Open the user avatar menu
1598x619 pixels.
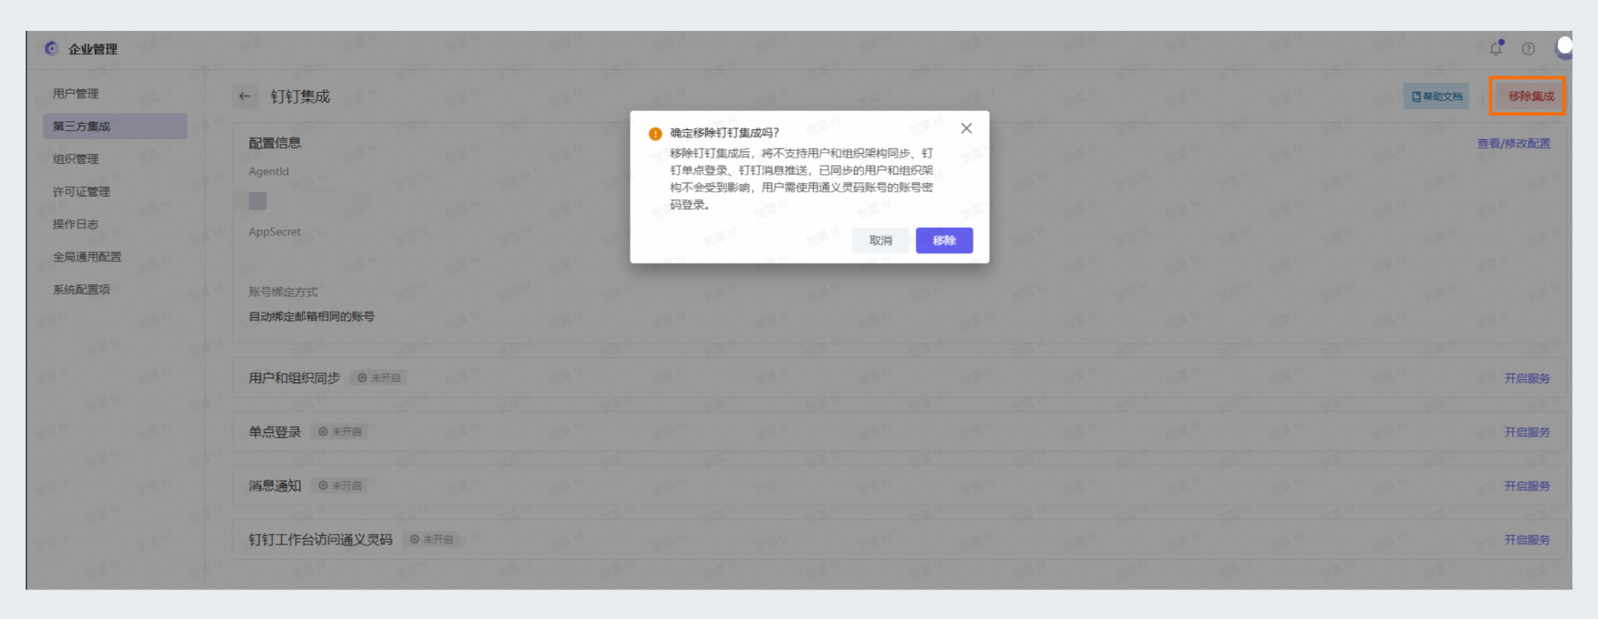(1563, 47)
